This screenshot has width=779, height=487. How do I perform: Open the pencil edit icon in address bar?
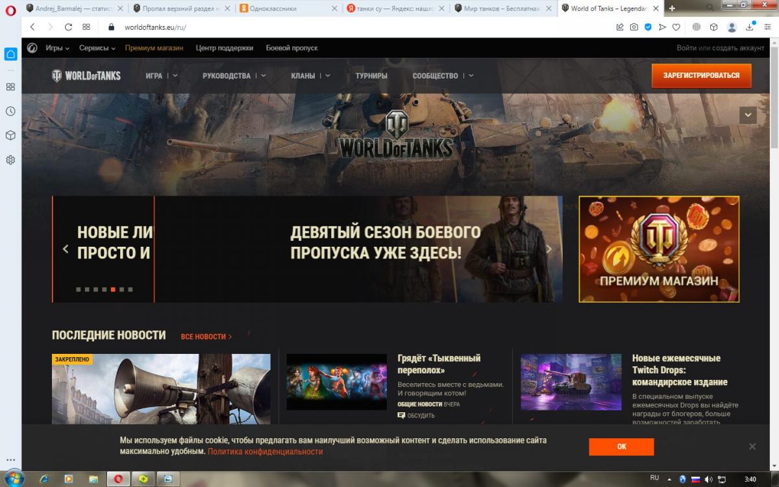click(620, 27)
